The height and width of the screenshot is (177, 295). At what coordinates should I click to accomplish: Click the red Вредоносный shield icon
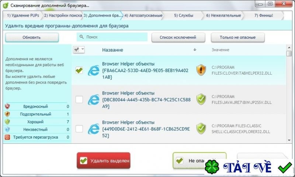pos(7,106)
